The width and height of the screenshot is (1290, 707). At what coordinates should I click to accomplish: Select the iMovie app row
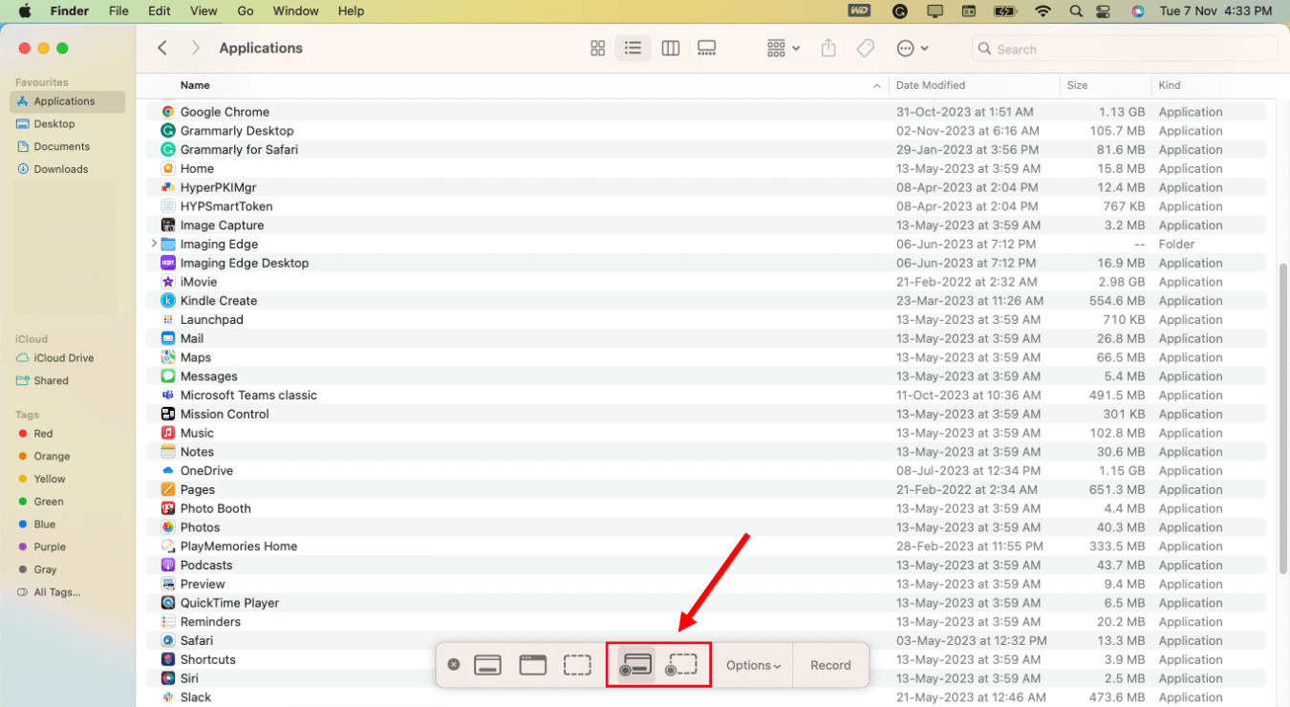[706, 282]
